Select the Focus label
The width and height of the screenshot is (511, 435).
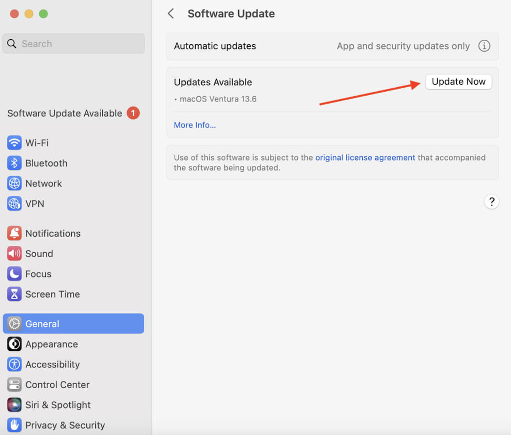pyautogui.click(x=38, y=274)
